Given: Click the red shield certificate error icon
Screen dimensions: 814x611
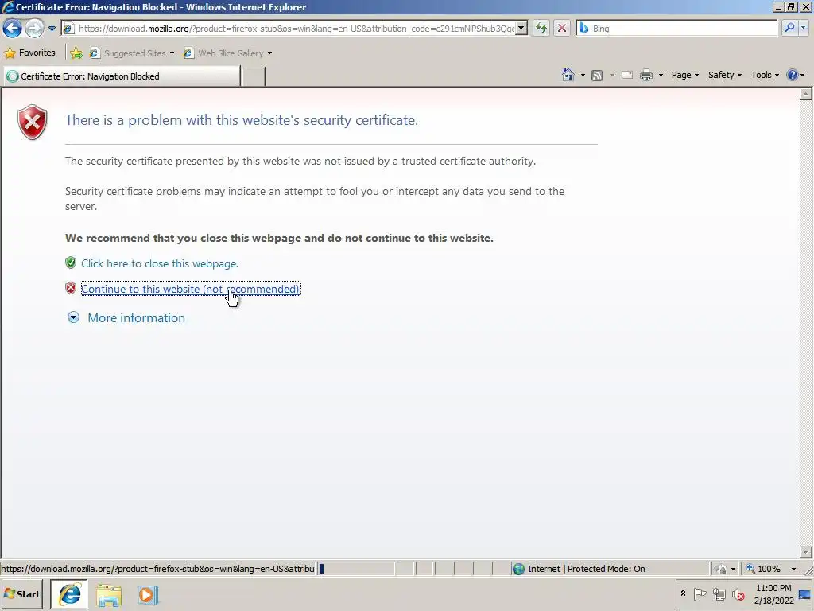Looking at the screenshot, I should [32, 122].
